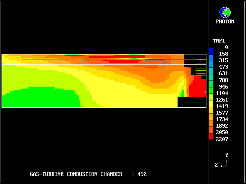Screen dimensions: 246x184
Task: Pick the dark blue swatch beside value 0
Action: [211, 51]
